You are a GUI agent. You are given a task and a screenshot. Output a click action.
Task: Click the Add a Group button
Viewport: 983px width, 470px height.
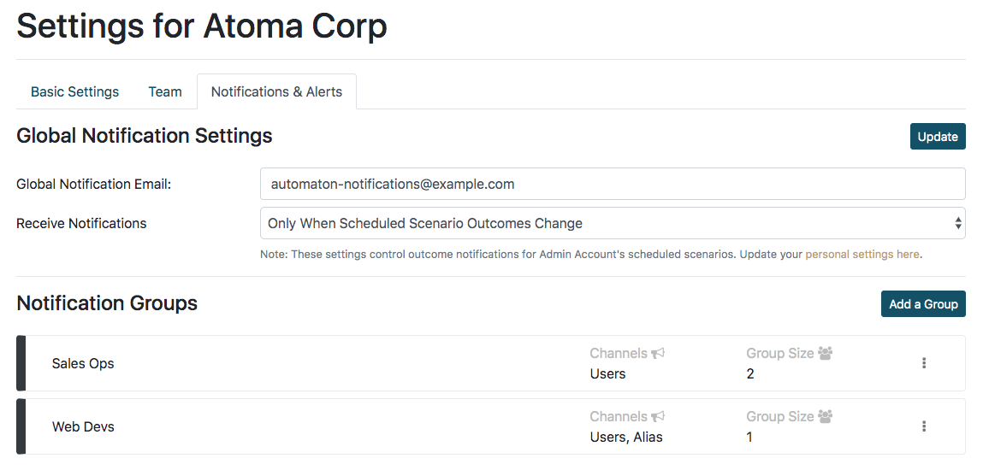click(x=923, y=303)
